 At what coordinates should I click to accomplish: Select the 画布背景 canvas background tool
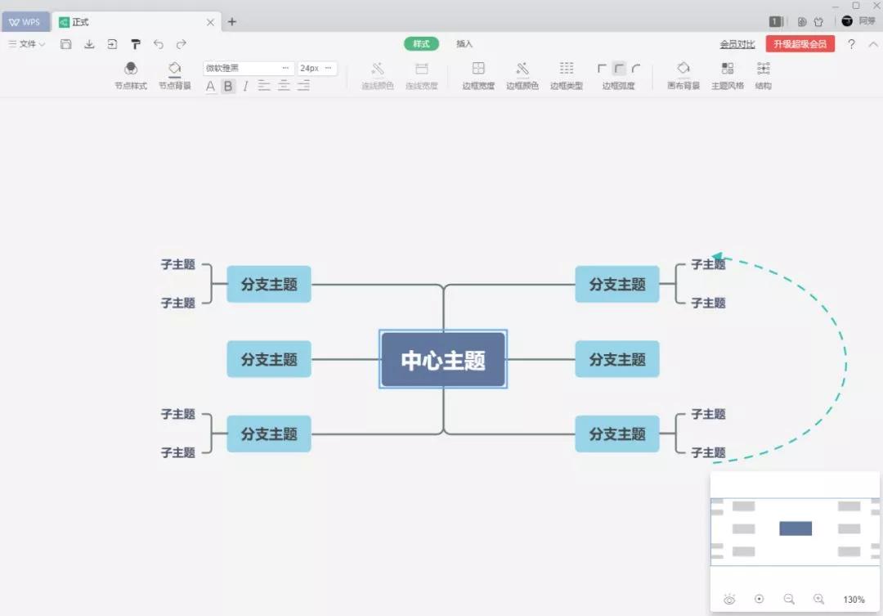[683, 75]
